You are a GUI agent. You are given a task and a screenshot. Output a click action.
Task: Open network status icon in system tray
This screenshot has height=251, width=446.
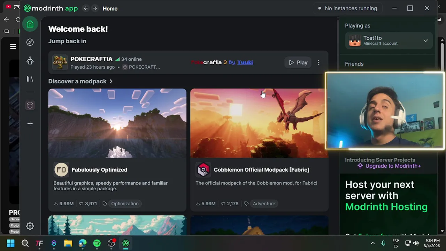click(x=408, y=243)
